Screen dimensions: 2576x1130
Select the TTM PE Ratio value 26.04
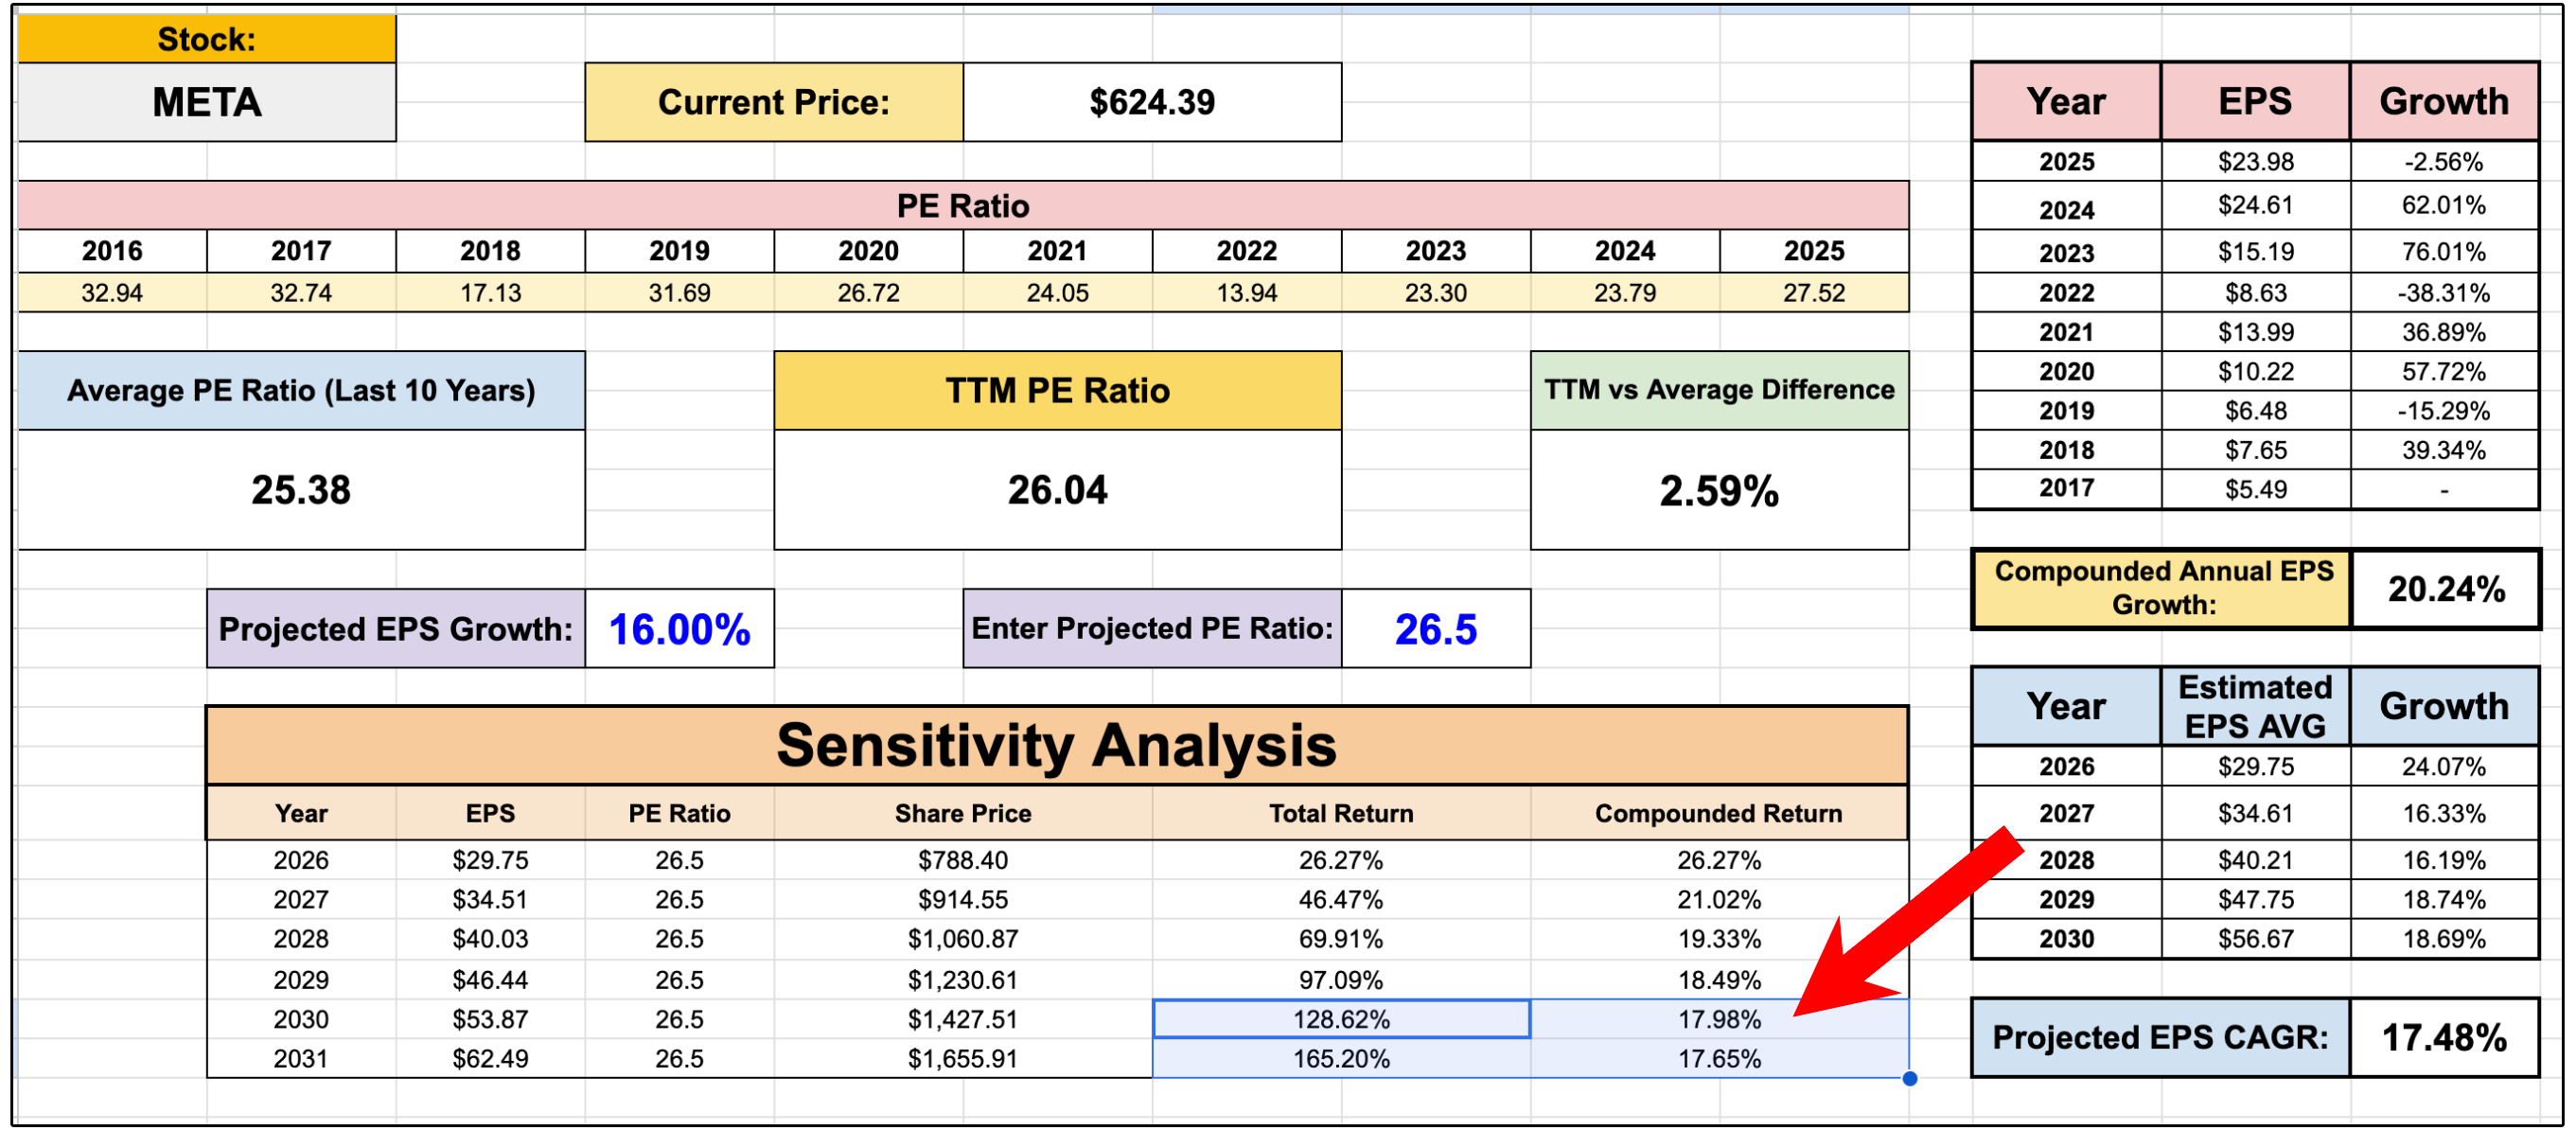1057,490
